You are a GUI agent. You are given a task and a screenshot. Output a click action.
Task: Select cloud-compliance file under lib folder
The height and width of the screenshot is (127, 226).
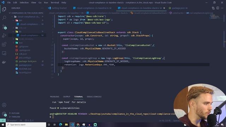(27, 35)
